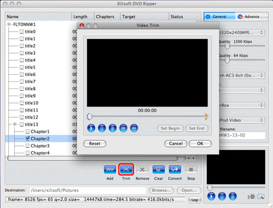Uncheck the Chapter2 checkbox

(27, 139)
